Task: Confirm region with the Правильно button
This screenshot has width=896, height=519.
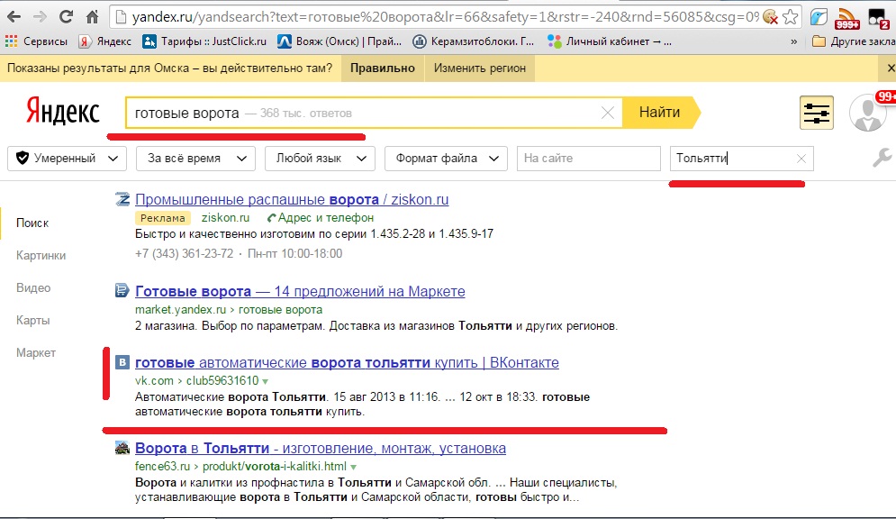Action: pyautogui.click(x=383, y=68)
